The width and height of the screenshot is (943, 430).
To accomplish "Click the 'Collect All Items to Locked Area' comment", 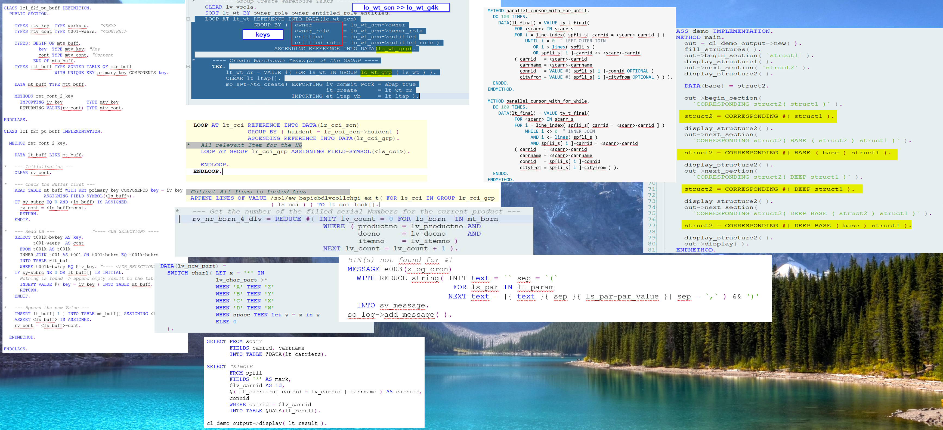I will (x=249, y=192).
